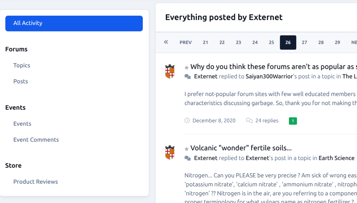357x203 pixels.
Task: Filter activity by Posts
Action: click(21, 81)
